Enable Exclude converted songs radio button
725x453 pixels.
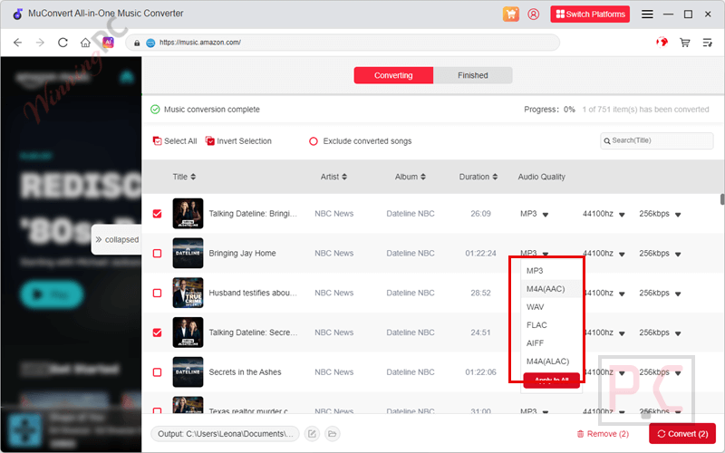point(313,141)
